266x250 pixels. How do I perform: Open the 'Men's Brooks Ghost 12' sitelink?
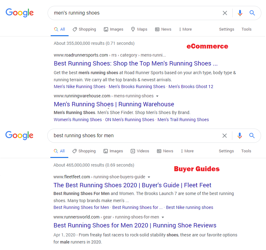191,87
